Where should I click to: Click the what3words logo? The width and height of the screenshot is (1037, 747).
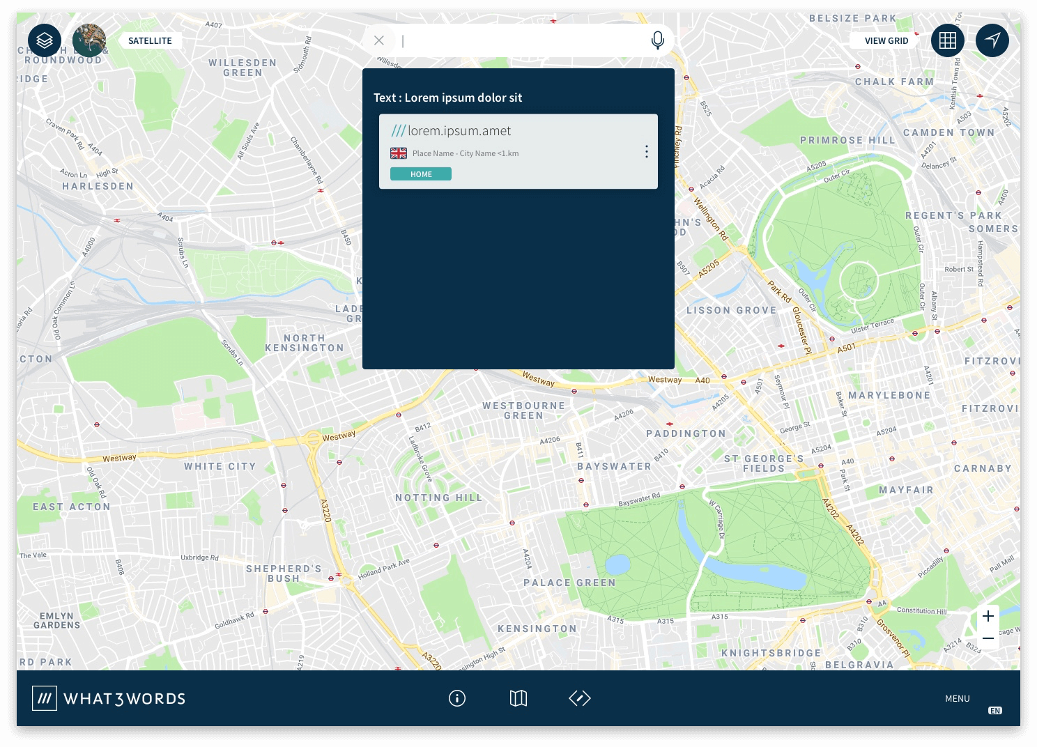(109, 698)
